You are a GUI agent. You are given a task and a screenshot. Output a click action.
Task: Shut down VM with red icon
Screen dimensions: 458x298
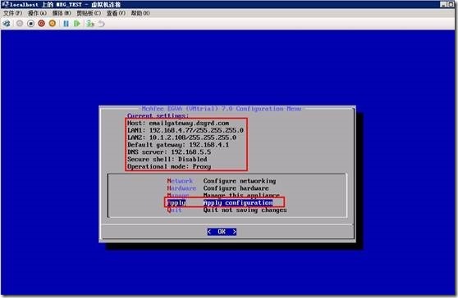click(x=42, y=23)
